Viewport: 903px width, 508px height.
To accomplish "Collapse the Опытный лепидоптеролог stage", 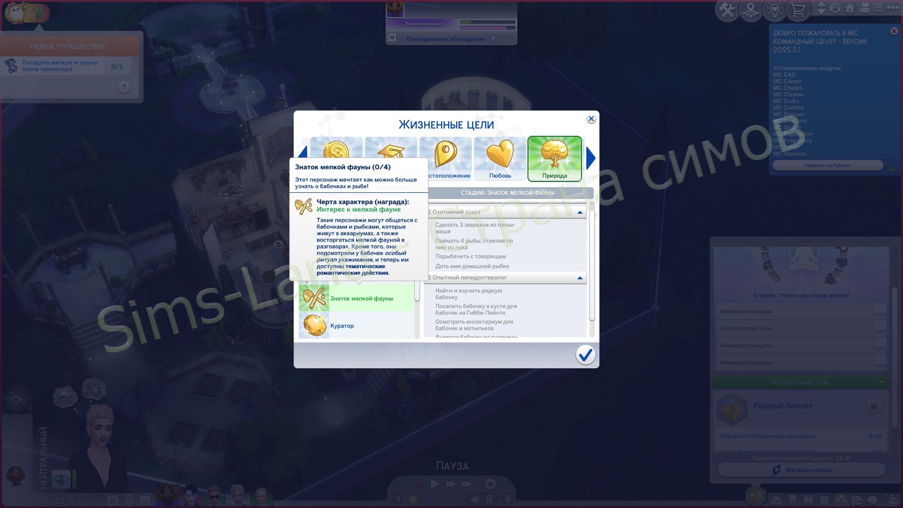I will coord(580,278).
